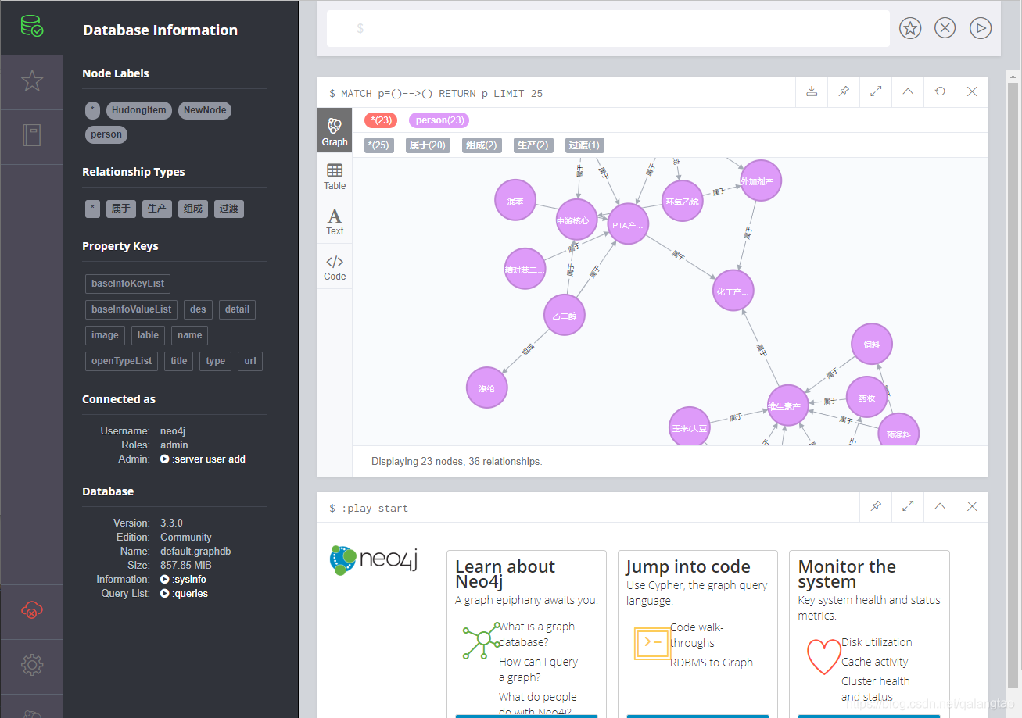
Task: Switch to the Code result view
Action: tap(335, 267)
